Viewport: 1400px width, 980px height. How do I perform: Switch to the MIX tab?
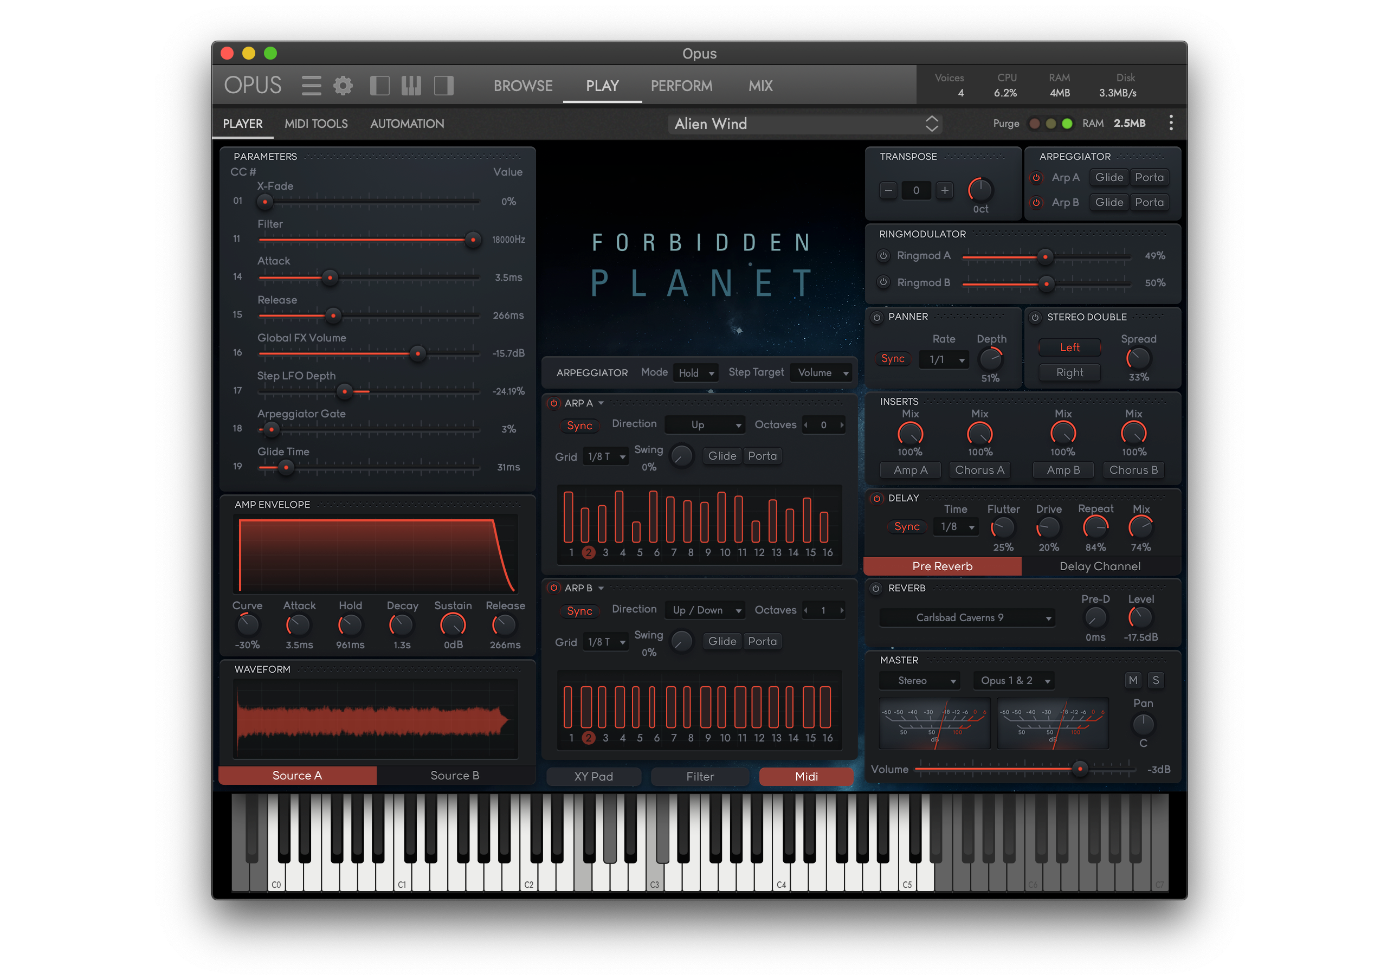pyautogui.click(x=760, y=86)
